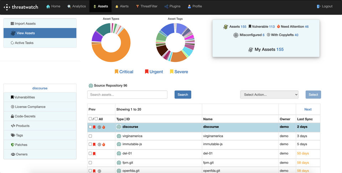
Task: Click the purple segment in Asset Types chart
Action: point(97,37)
